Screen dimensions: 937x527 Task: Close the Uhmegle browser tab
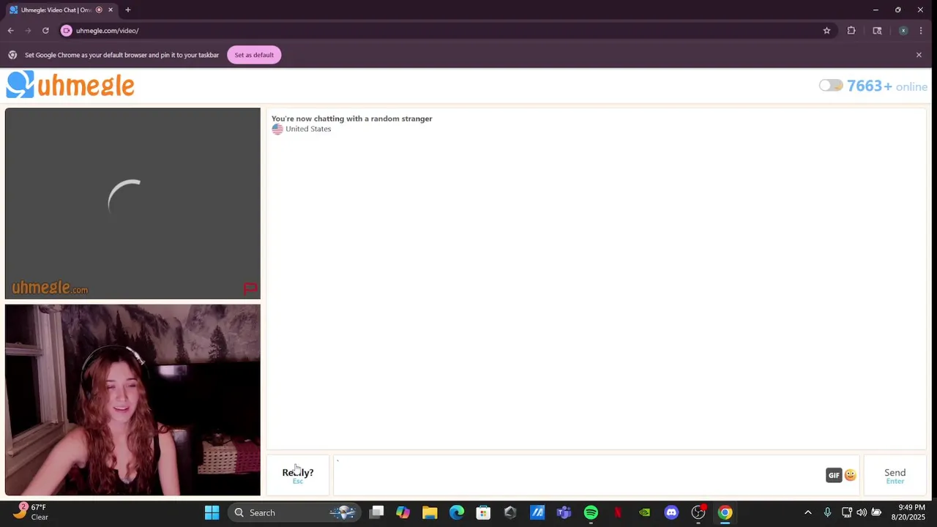111,10
